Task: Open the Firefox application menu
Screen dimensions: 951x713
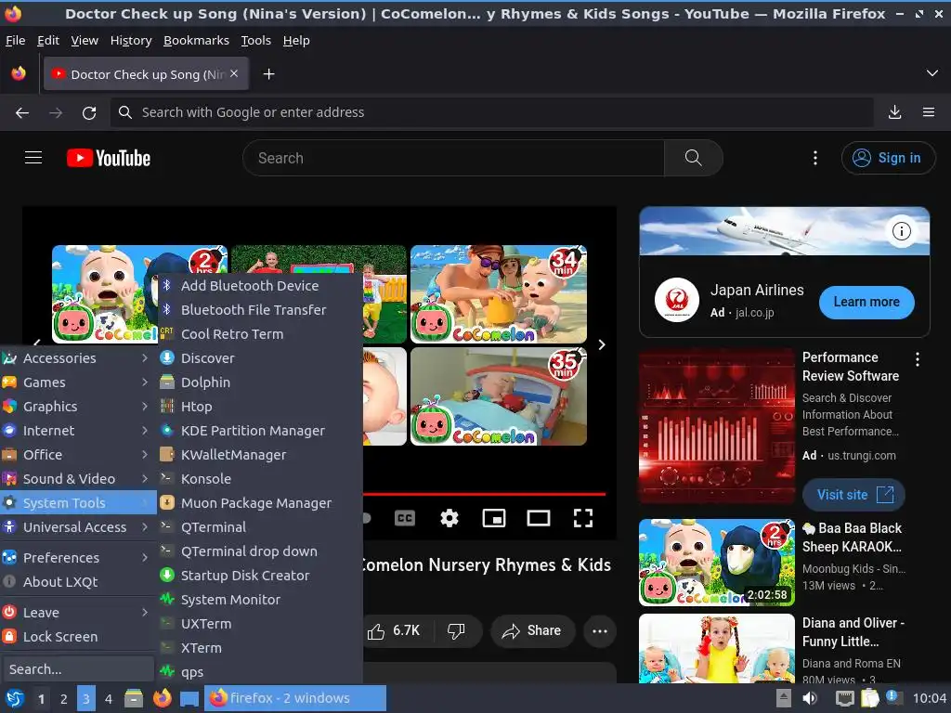Action: coord(929,112)
